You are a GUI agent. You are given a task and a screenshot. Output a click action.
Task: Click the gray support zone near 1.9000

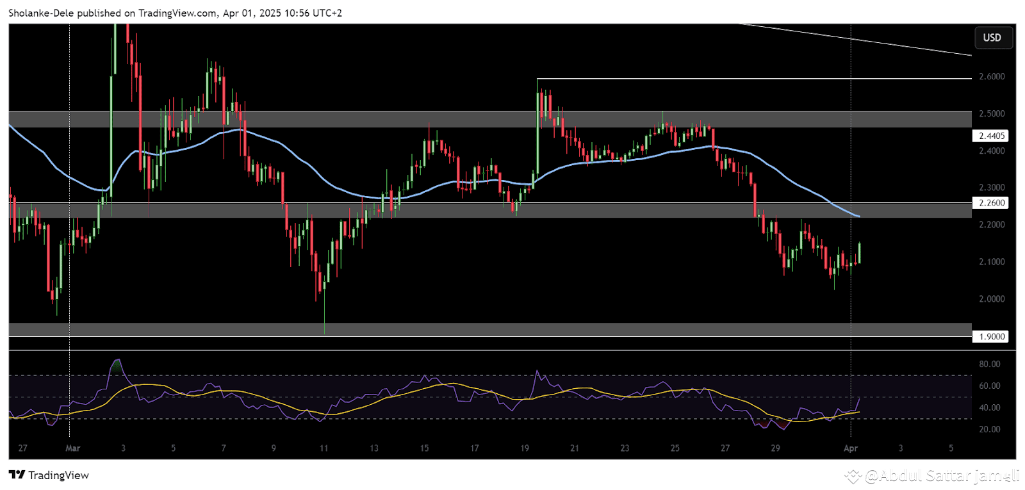pos(490,329)
